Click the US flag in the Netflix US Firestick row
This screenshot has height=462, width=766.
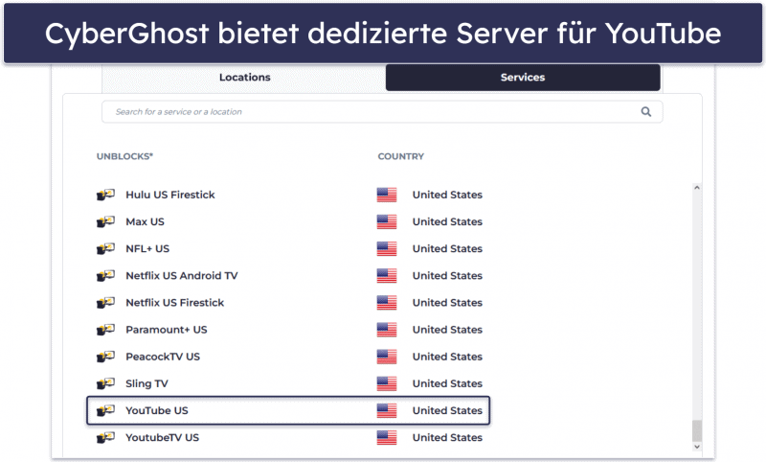(387, 302)
